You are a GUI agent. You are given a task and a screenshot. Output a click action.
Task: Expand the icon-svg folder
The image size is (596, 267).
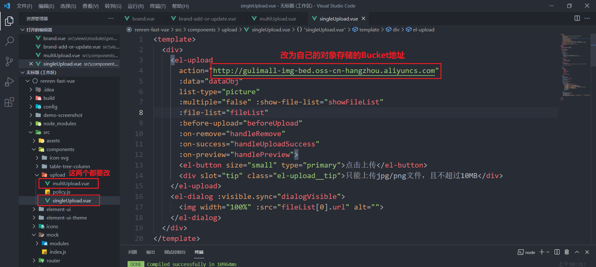69,158
